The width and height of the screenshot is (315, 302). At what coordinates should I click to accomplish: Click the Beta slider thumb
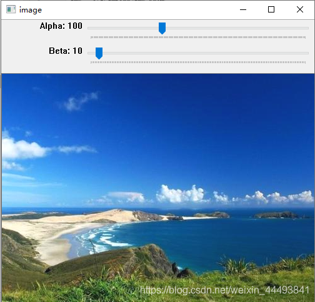99,53
